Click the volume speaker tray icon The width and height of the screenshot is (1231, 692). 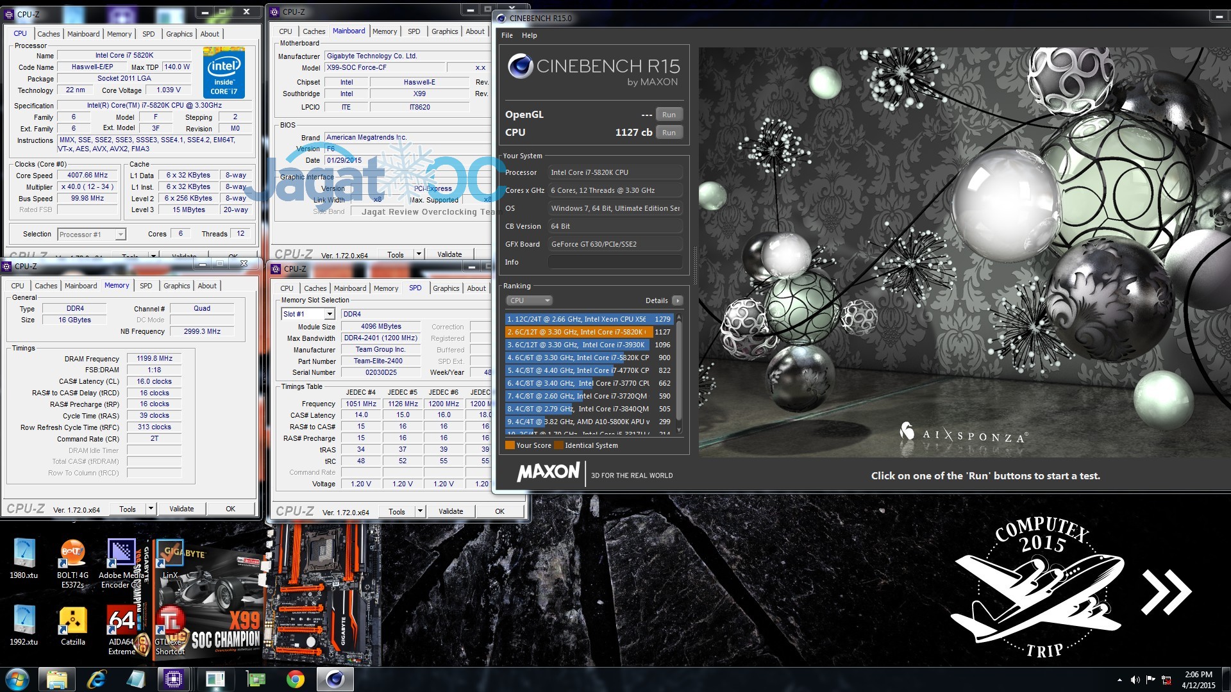[x=1135, y=680]
